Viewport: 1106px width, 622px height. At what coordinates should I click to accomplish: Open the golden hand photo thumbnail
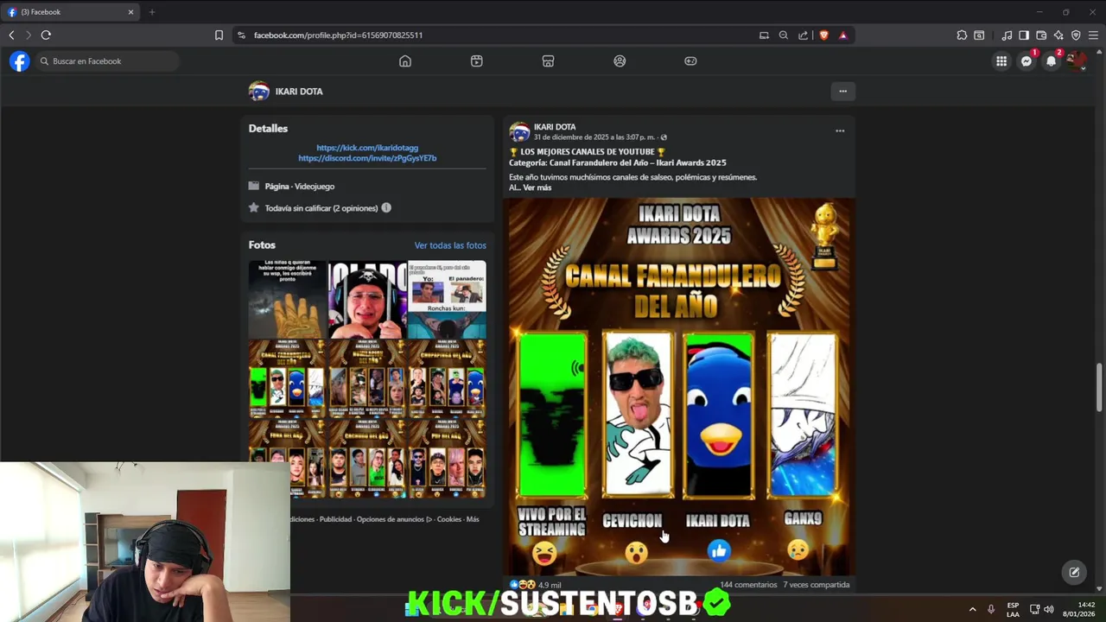click(x=287, y=299)
